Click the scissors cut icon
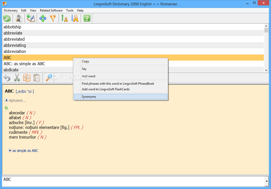The width and height of the screenshot is (271, 189). (x=17, y=78)
